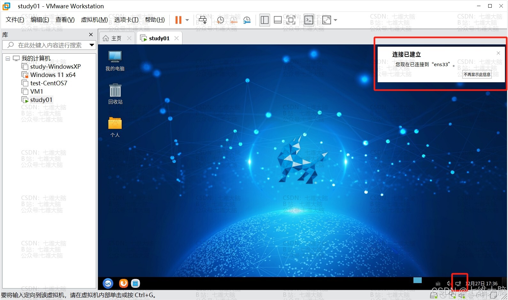Pause the virtual machine with orange pause icon
508x300 pixels.
click(178, 20)
